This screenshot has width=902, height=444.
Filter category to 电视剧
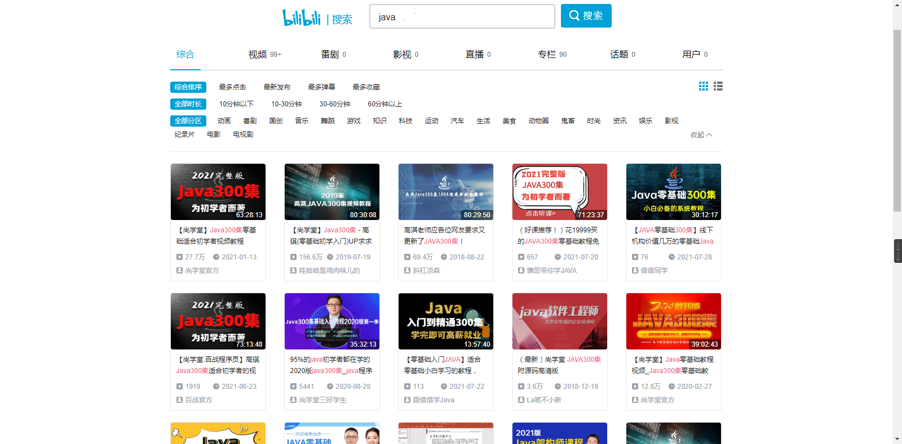(x=243, y=134)
